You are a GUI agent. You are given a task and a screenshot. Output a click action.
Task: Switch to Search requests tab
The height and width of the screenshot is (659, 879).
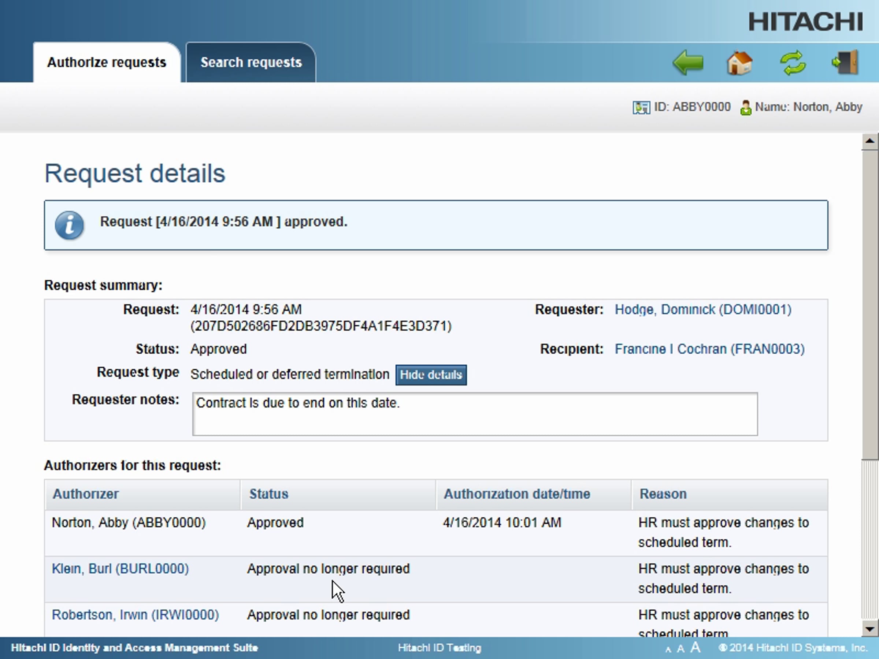tap(251, 62)
